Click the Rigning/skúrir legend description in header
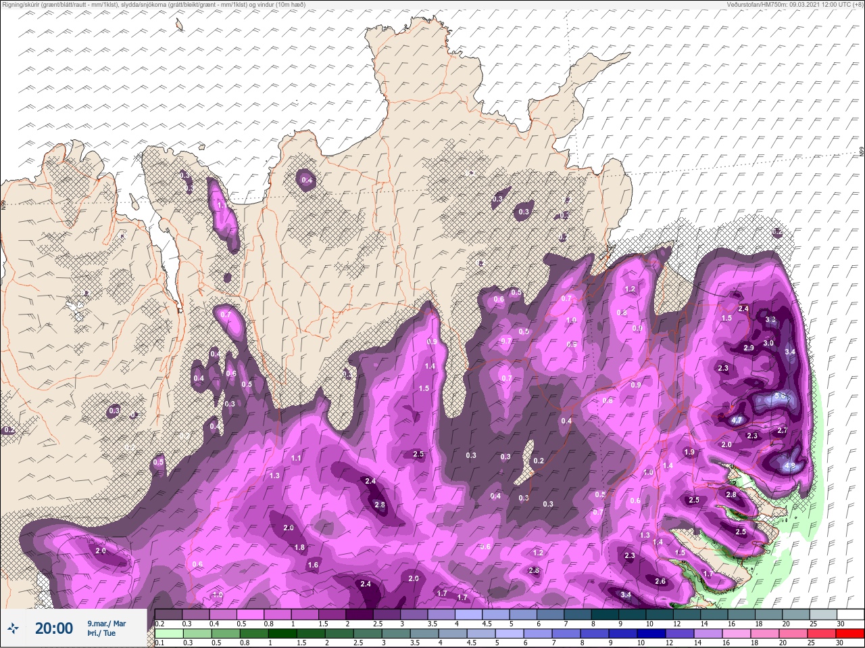865x648 pixels. pos(154,4)
